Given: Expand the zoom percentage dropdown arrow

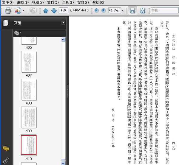Looking at the screenshot, I should tap(122, 10).
